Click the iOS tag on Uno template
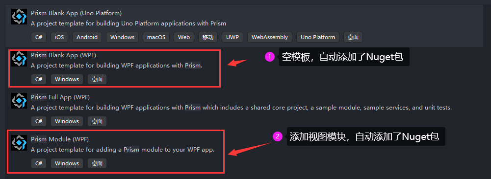Viewport: 491px width, 179px height. coord(59,37)
